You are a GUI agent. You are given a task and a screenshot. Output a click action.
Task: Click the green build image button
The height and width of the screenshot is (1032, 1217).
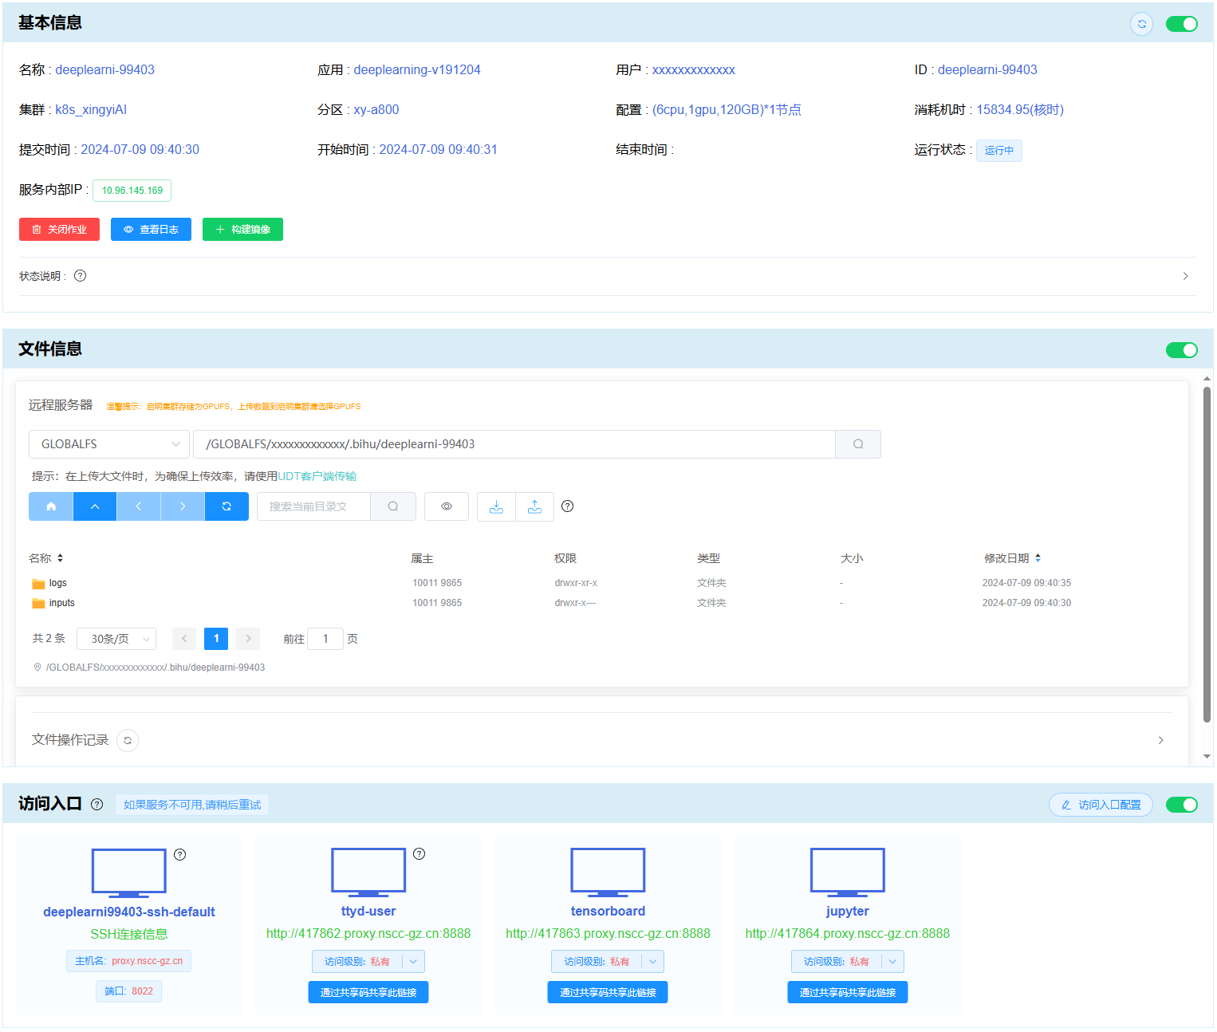(242, 230)
